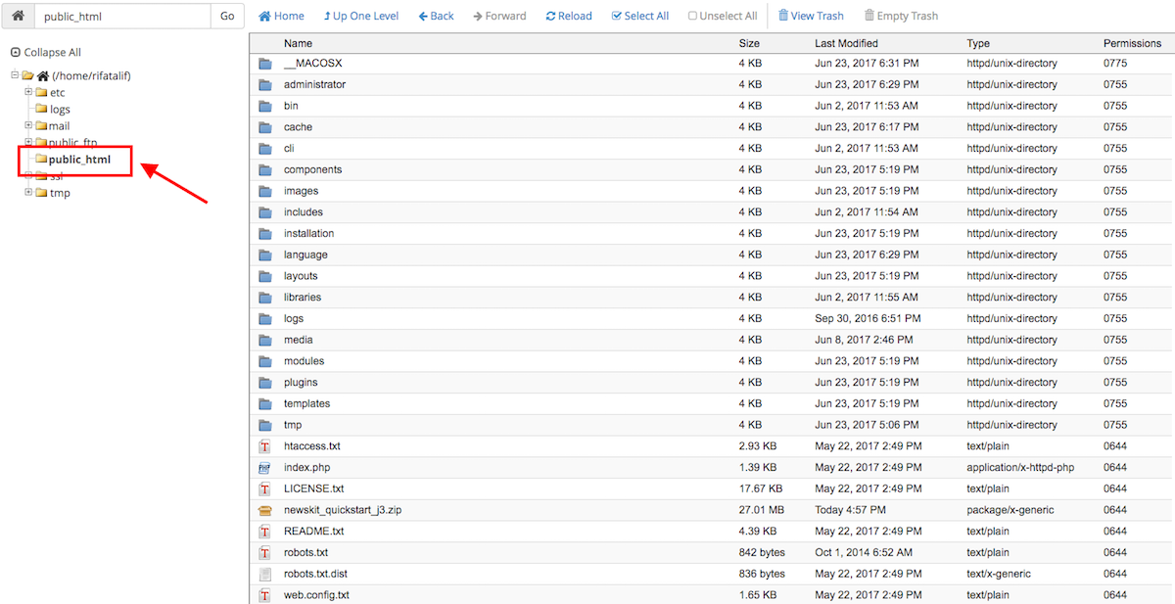Image resolution: width=1175 pixels, height=604 pixels.
Task: Click the robots.txt.dist generic file icon
Action: click(x=264, y=574)
